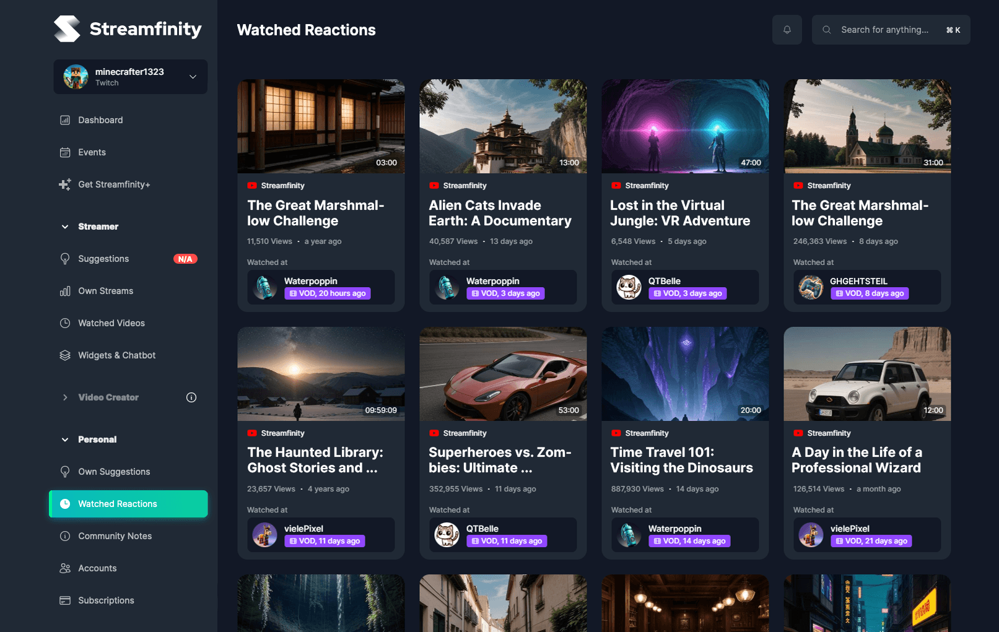Screen dimensions: 999x632
Task: Open Community Notes
Action: tap(115, 535)
